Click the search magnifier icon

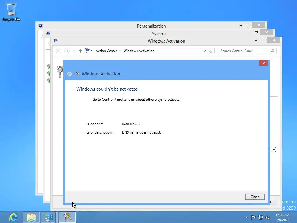coord(273,51)
